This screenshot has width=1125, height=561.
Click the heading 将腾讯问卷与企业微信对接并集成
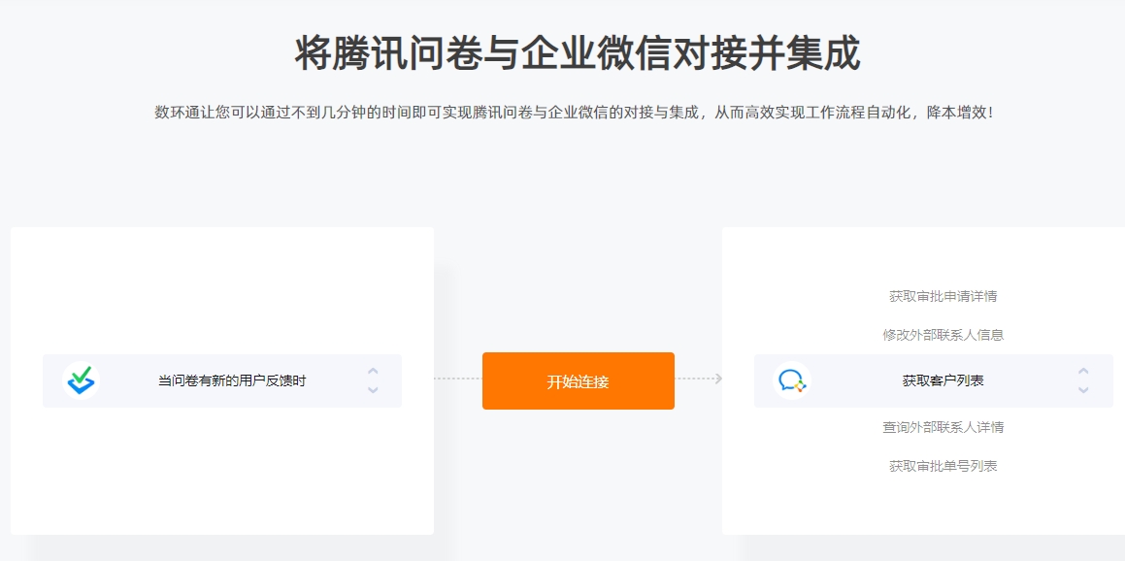pyautogui.click(x=578, y=52)
